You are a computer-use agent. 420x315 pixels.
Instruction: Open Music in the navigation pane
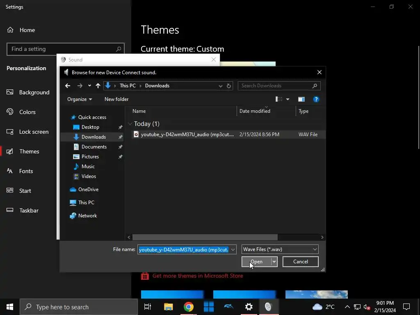[x=88, y=167]
